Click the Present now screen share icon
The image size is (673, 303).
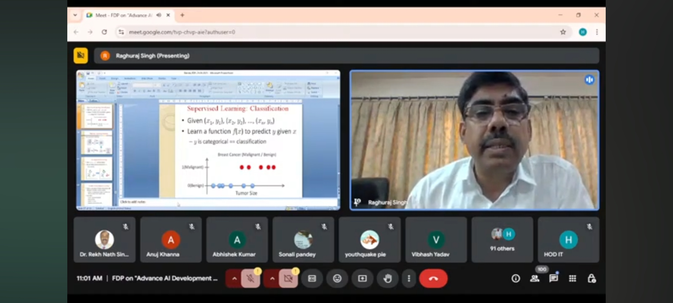(362, 278)
